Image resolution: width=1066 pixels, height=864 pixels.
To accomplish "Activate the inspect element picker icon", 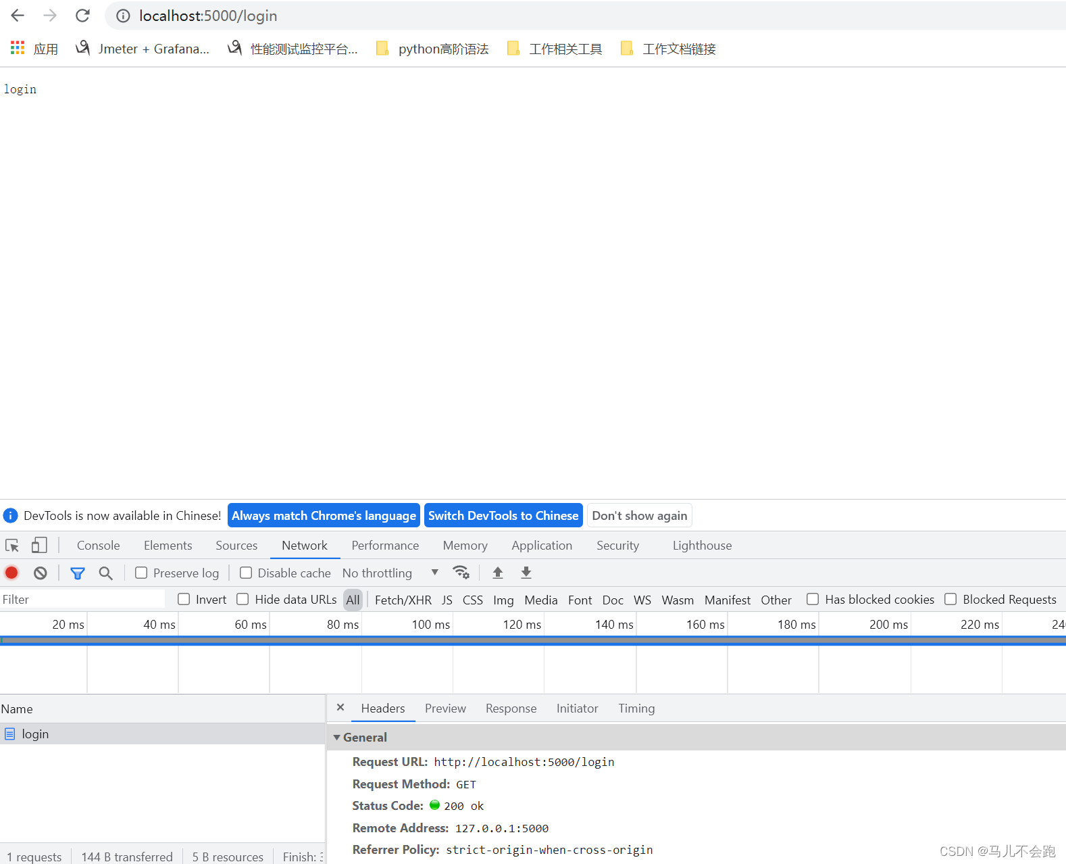I will 12,546.
